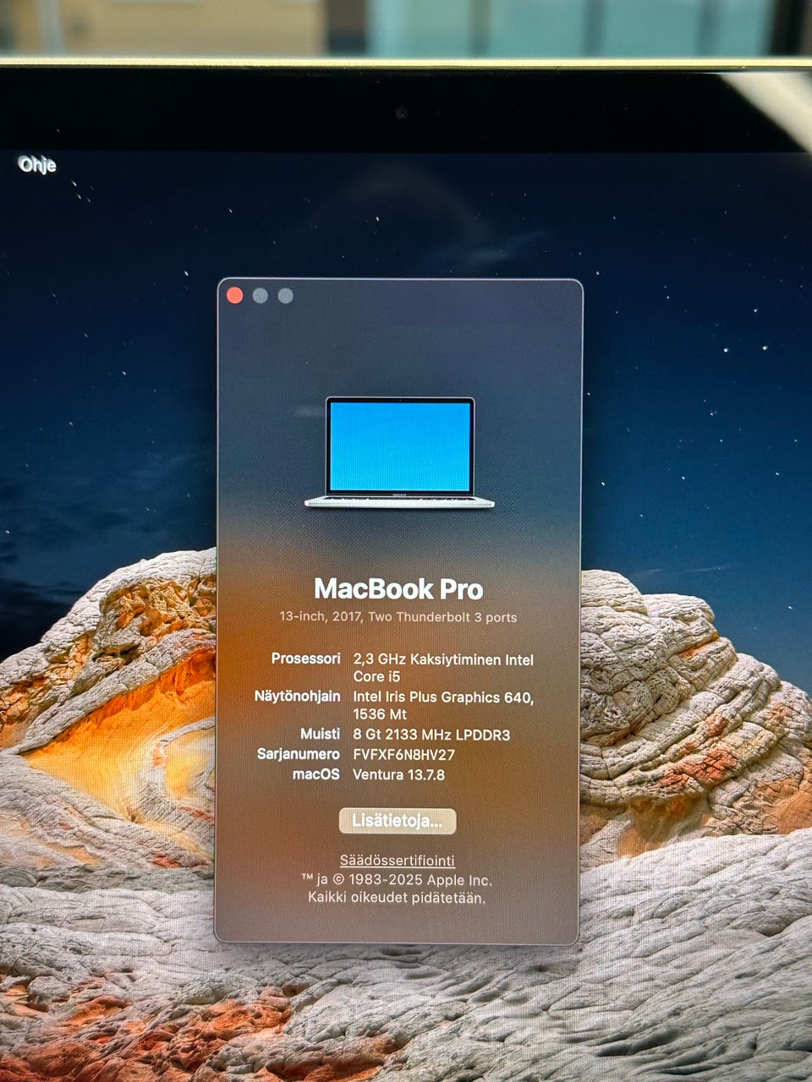
Task: Click the MacBook Pro laptop image
Action: 399,453
